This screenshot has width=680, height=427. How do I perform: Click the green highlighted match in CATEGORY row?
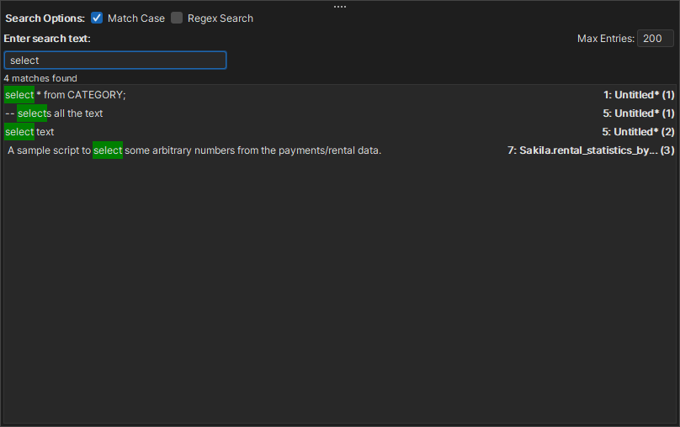19,95
